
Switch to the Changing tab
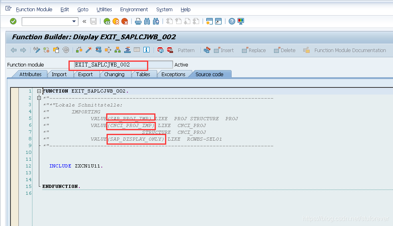tap(114, 74)
